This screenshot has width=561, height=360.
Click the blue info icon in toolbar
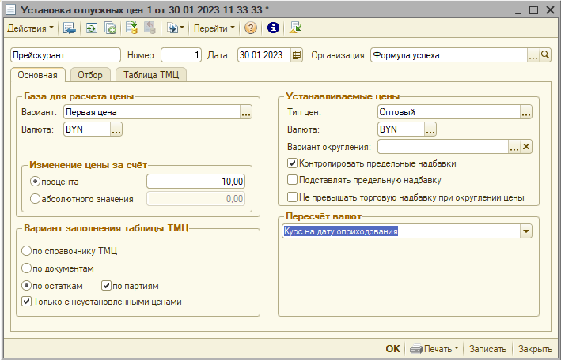[274, 28]
